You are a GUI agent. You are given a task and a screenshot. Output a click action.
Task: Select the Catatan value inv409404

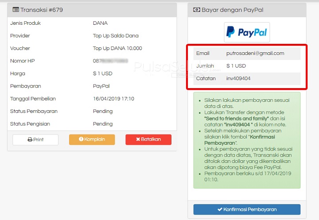click(x=238, y=78)
